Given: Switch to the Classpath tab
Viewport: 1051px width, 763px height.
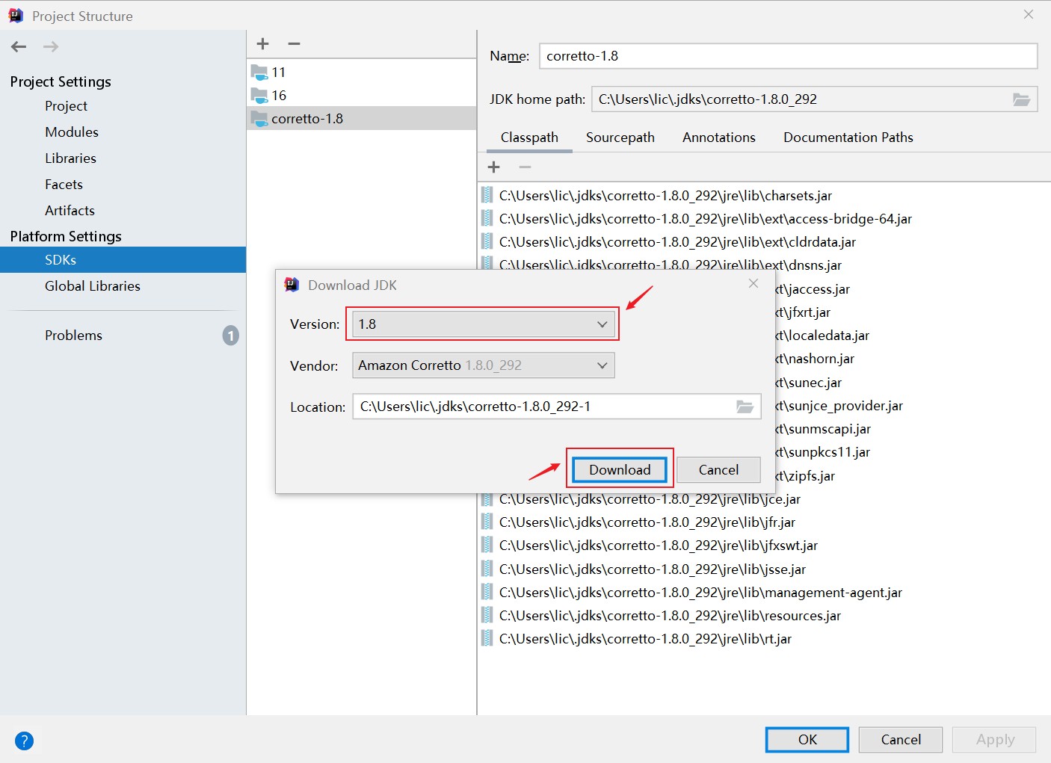Looking at the screenshot, I should point(529,138).
